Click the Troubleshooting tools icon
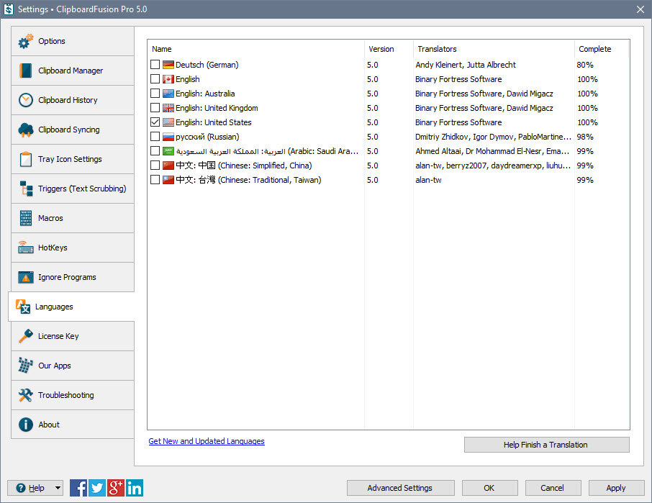This screenshot has width=652, height=503. coord(26,395)
